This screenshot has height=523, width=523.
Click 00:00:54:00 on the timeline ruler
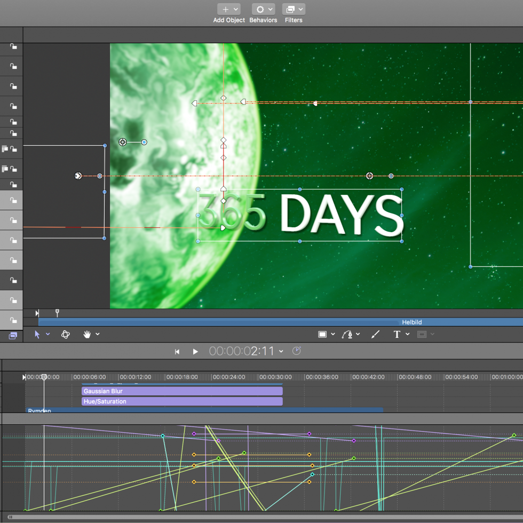click(x=461, y=377)
